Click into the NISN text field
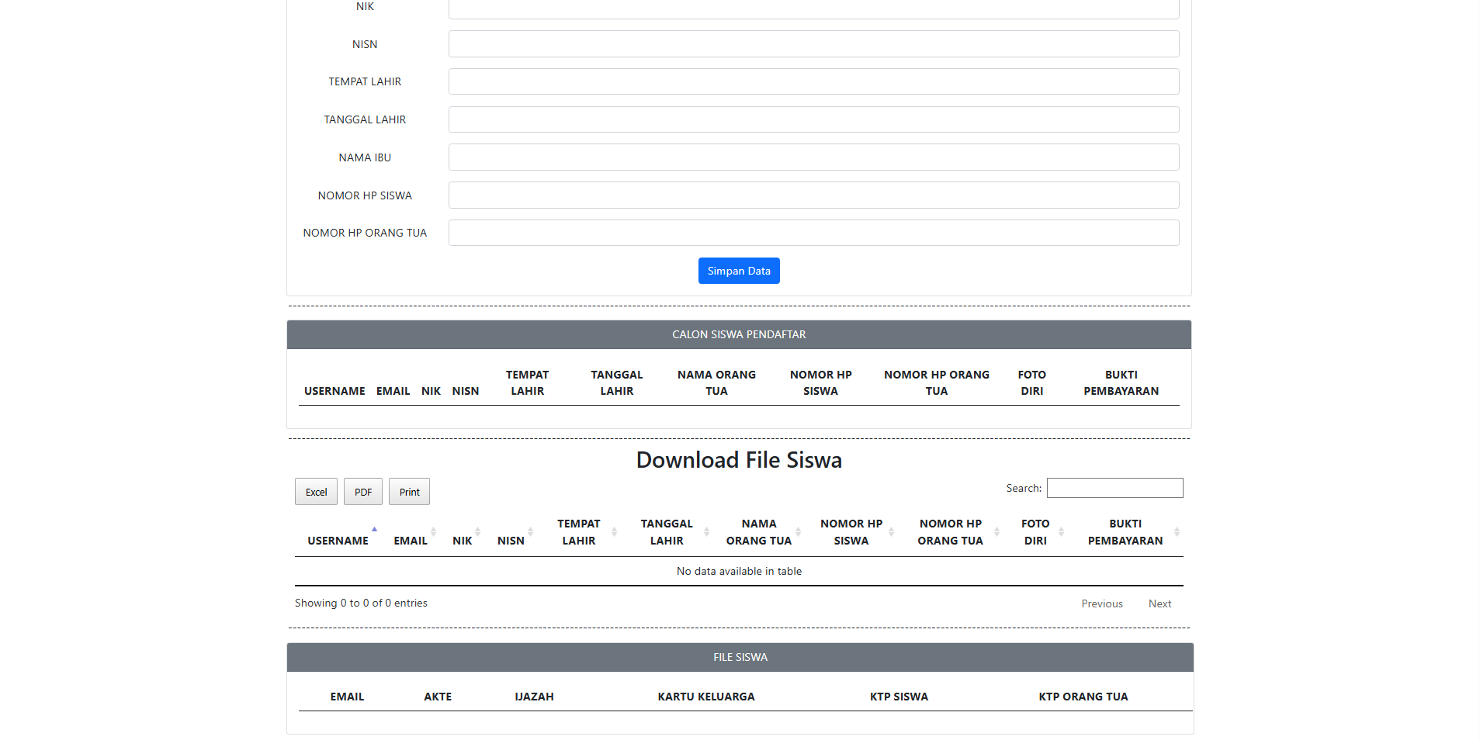Viewport: 1480px width, 740px height. [x=813, y=44]
